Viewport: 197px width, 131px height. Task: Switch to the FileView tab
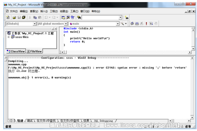click(34, 51)
